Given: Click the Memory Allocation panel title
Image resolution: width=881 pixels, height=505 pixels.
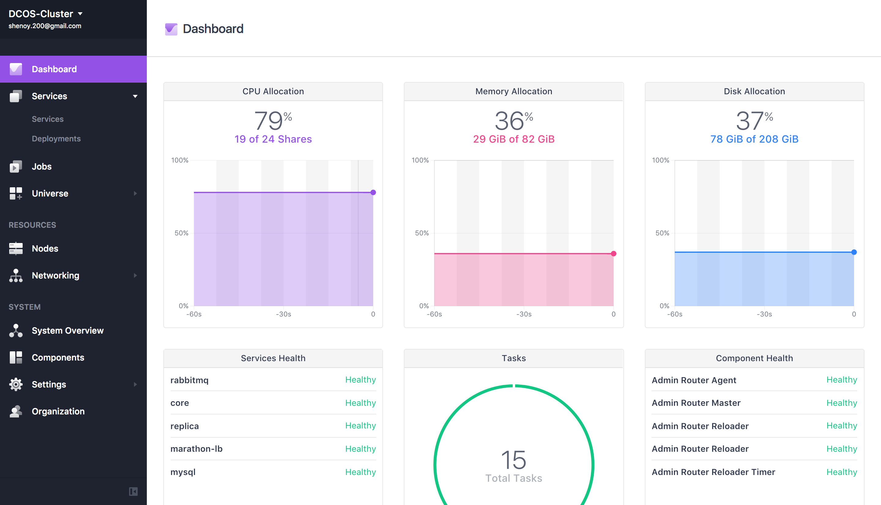Looking at the screenshot, I should click(x=514, y=91).
